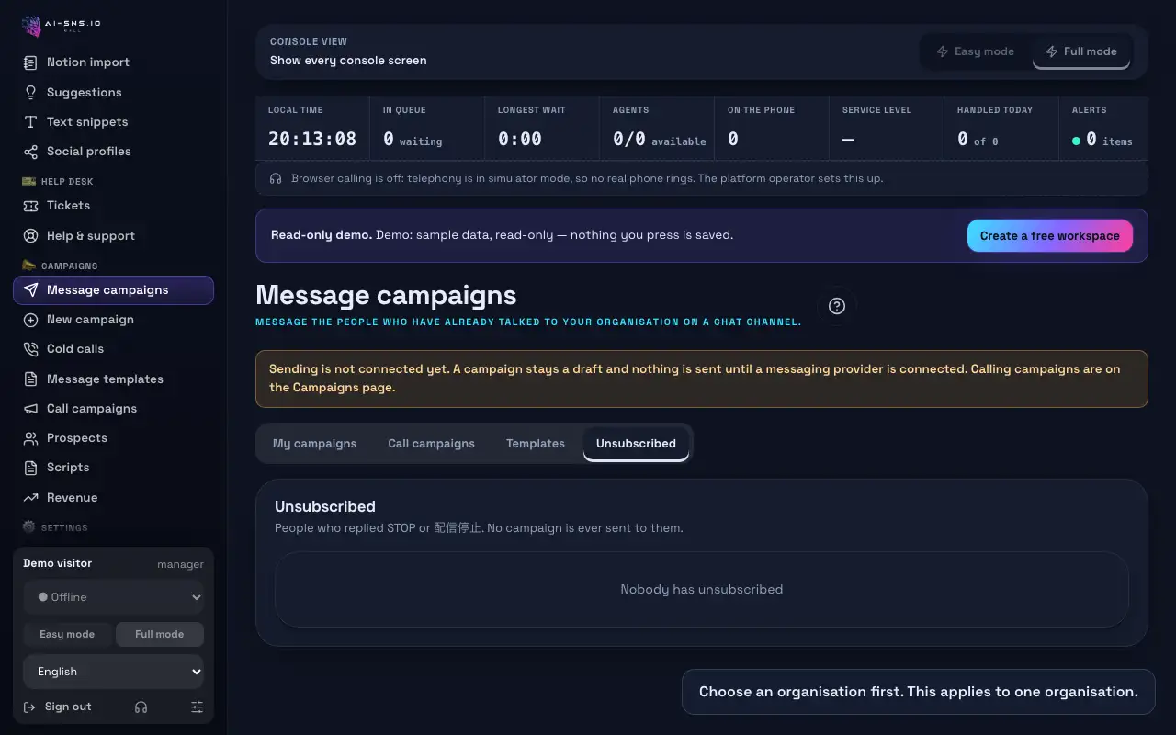This screenshot has width=1176, height=735.
Task: Click the Social profiles share icon
Action: [31, 152]
